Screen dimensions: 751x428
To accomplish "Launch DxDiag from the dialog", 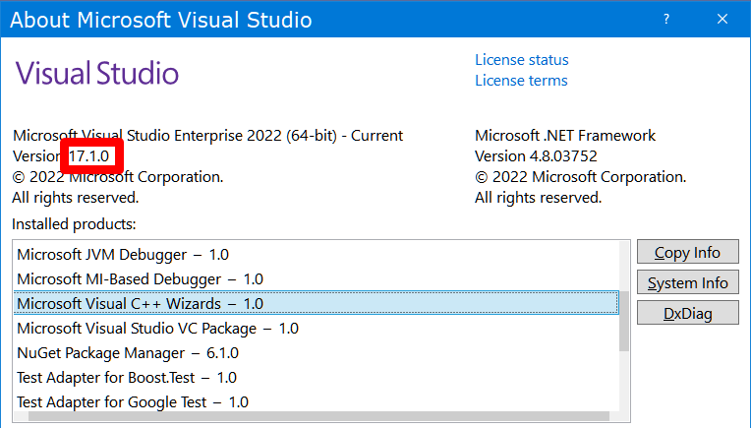I will click(687, 313).
